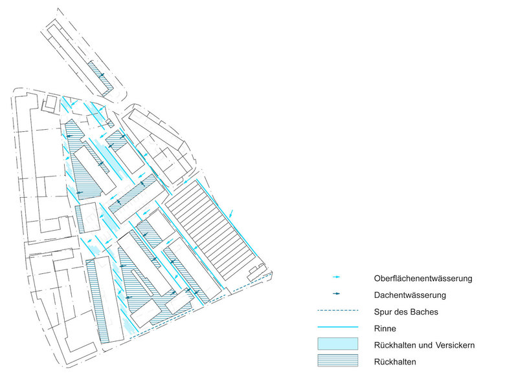Click the light-blue Rückhalten und Versickern swatch

click(x=337, y=344)
